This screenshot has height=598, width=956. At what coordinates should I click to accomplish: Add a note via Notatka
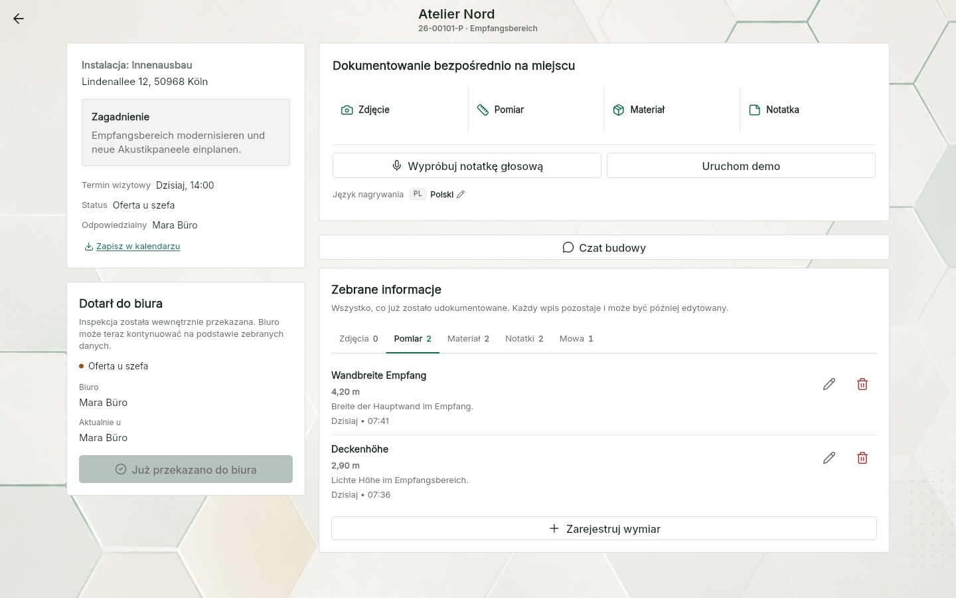(808, 110)
